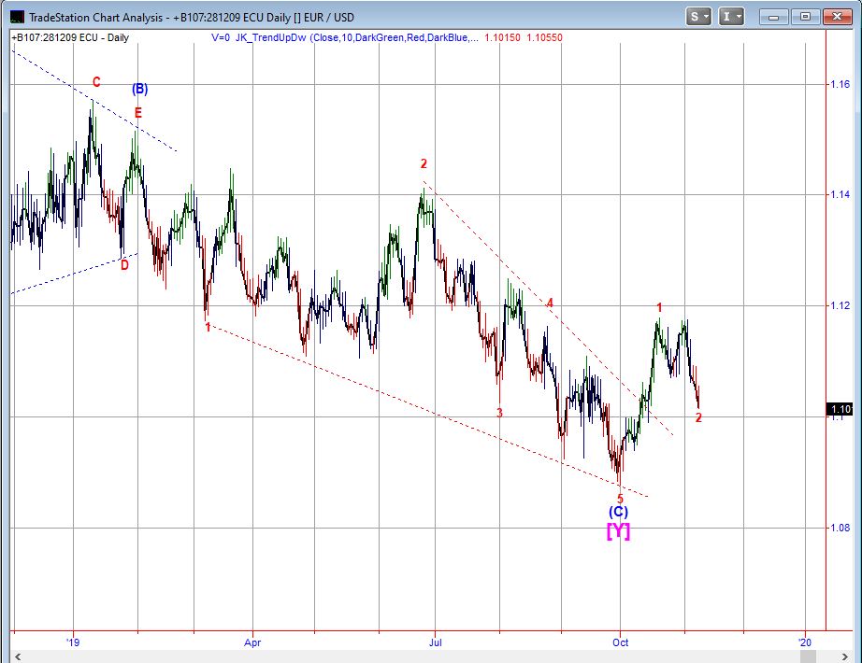Click the scrollbar left arrow
The image size is (862, 663).
tap(18, 656)
